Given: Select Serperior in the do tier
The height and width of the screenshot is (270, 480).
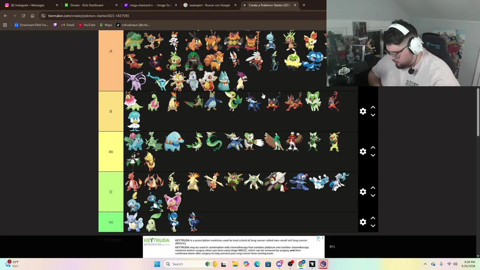Looking at the screenshot, I should pos(213,141).
